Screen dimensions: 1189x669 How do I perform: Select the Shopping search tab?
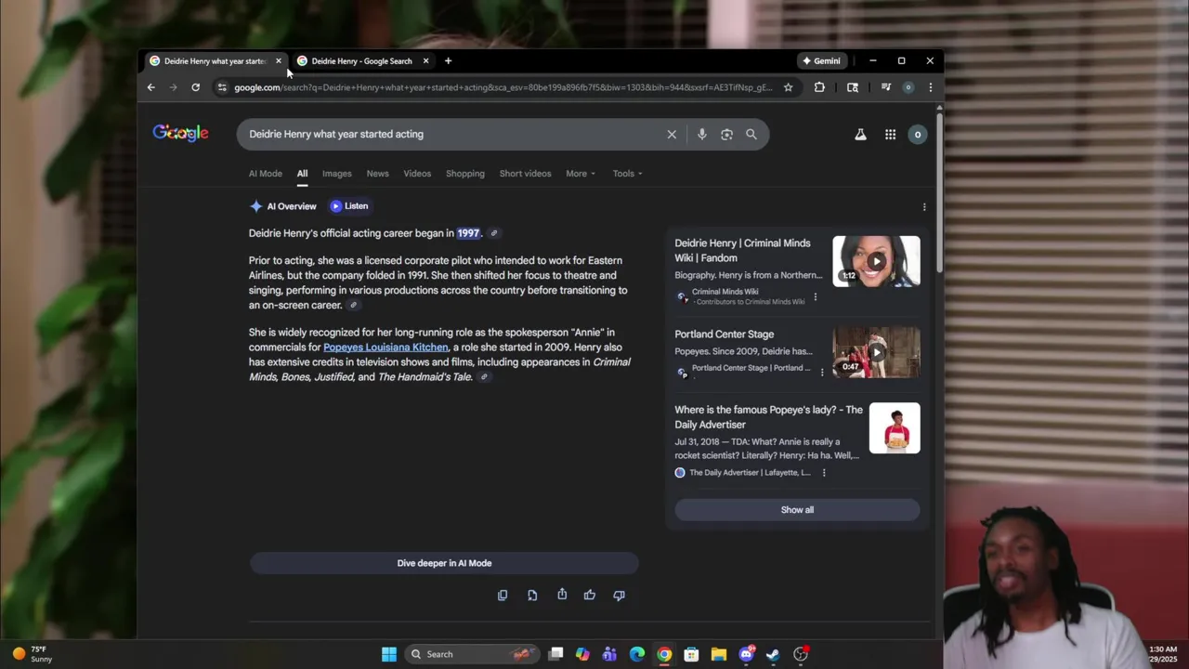point(464,174)
